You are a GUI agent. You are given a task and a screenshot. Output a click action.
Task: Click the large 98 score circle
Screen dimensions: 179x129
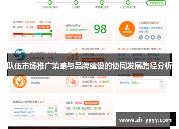pyautogui.click(x=100, y=29)
